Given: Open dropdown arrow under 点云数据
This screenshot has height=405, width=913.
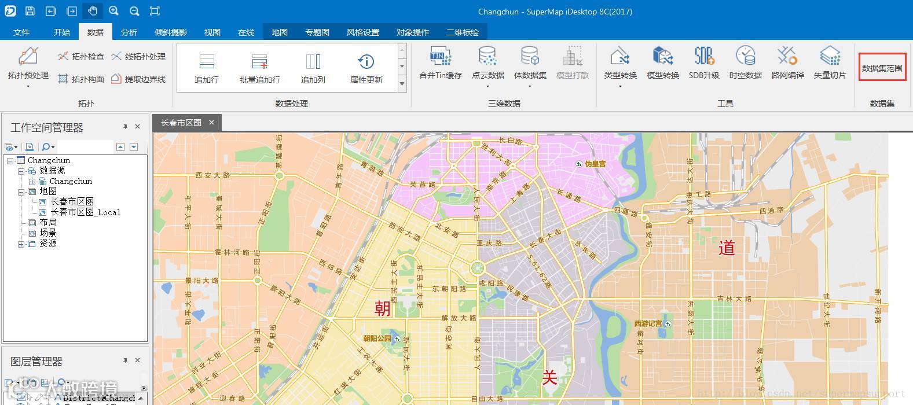Looking at the screenshot, I should tap(488, 87).
